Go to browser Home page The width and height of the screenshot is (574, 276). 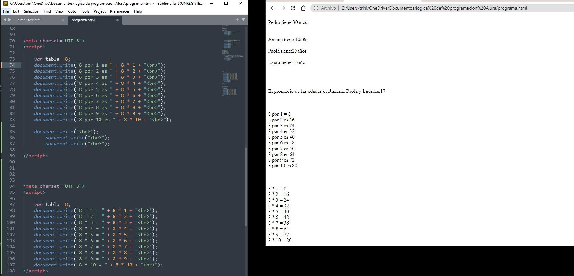point(303,8)
